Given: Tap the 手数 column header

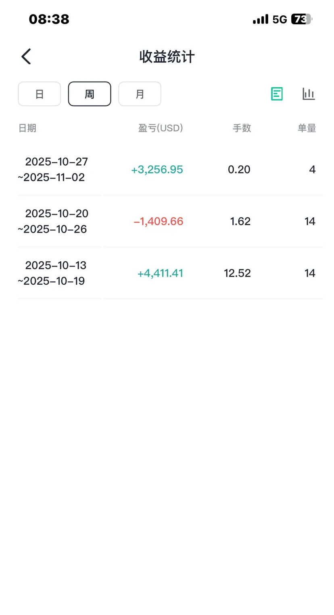Looking at the screenshot, I should tap(242, 128).
